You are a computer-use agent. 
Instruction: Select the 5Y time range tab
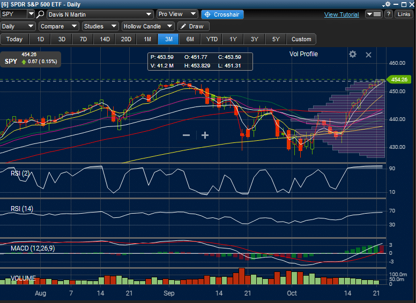point(276,39)
